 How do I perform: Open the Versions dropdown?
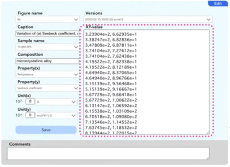[148, 19]
